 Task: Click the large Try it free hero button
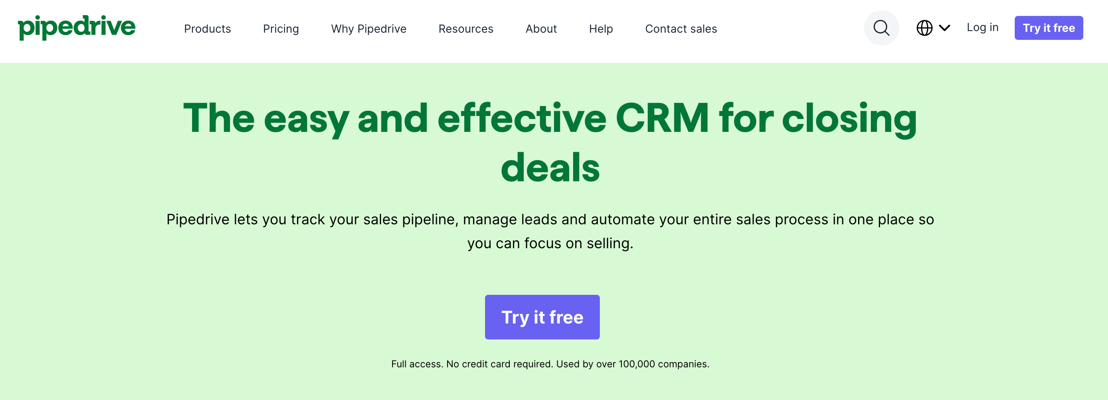(x=542, y=317)
